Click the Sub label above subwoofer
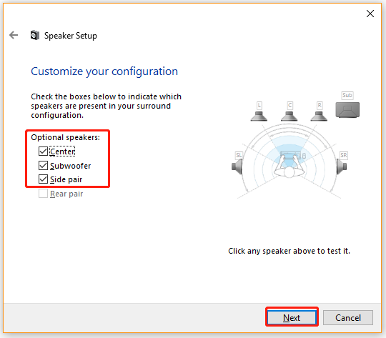This screenshot has width=386, height=338. (347, 95)
